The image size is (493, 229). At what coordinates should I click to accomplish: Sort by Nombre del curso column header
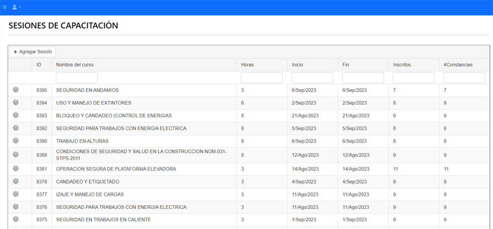click(75, 65)
